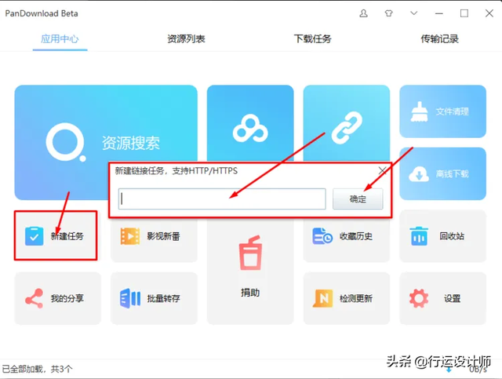This screenshot has height=379, width=502.
Task: Click 检测更新 check for updates tile
Action: pyautogui.click(x=347, y=298)
